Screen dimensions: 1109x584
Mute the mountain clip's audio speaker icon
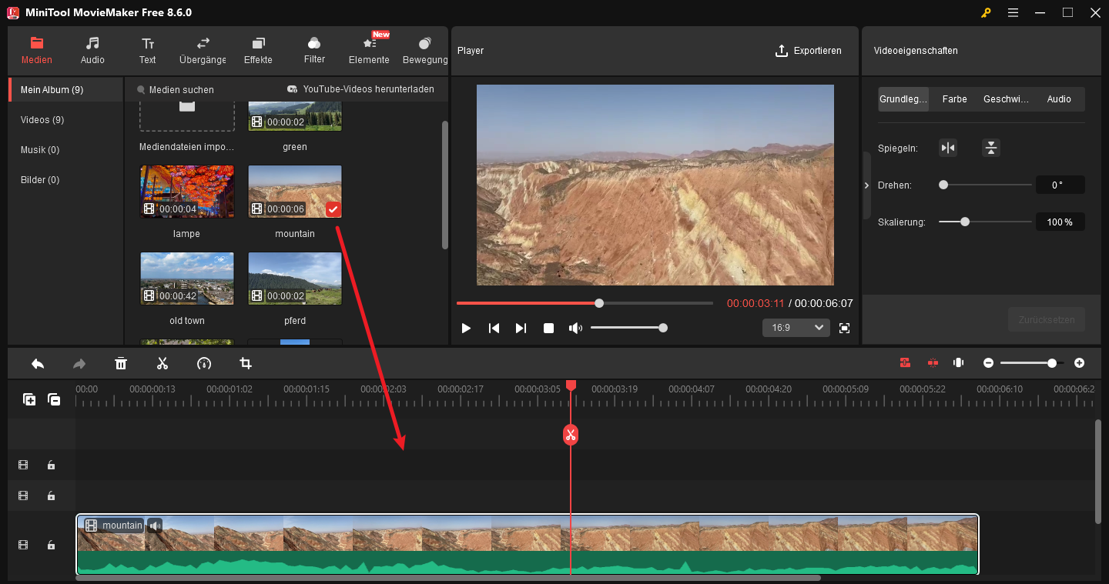click(154, 525)
